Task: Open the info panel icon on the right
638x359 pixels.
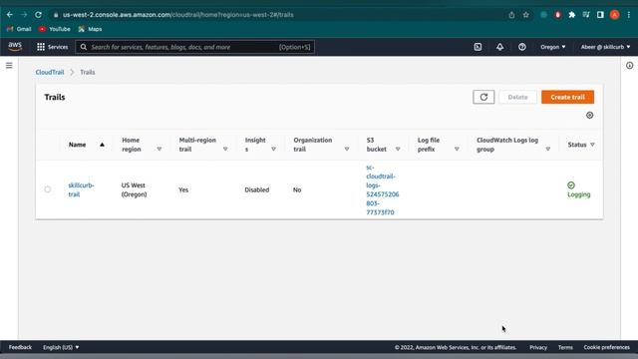Action: coord(629,65)
